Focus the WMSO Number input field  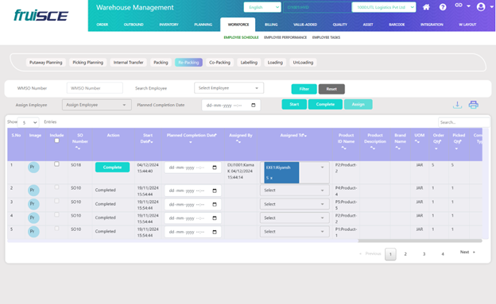click(x=95, y=88)
